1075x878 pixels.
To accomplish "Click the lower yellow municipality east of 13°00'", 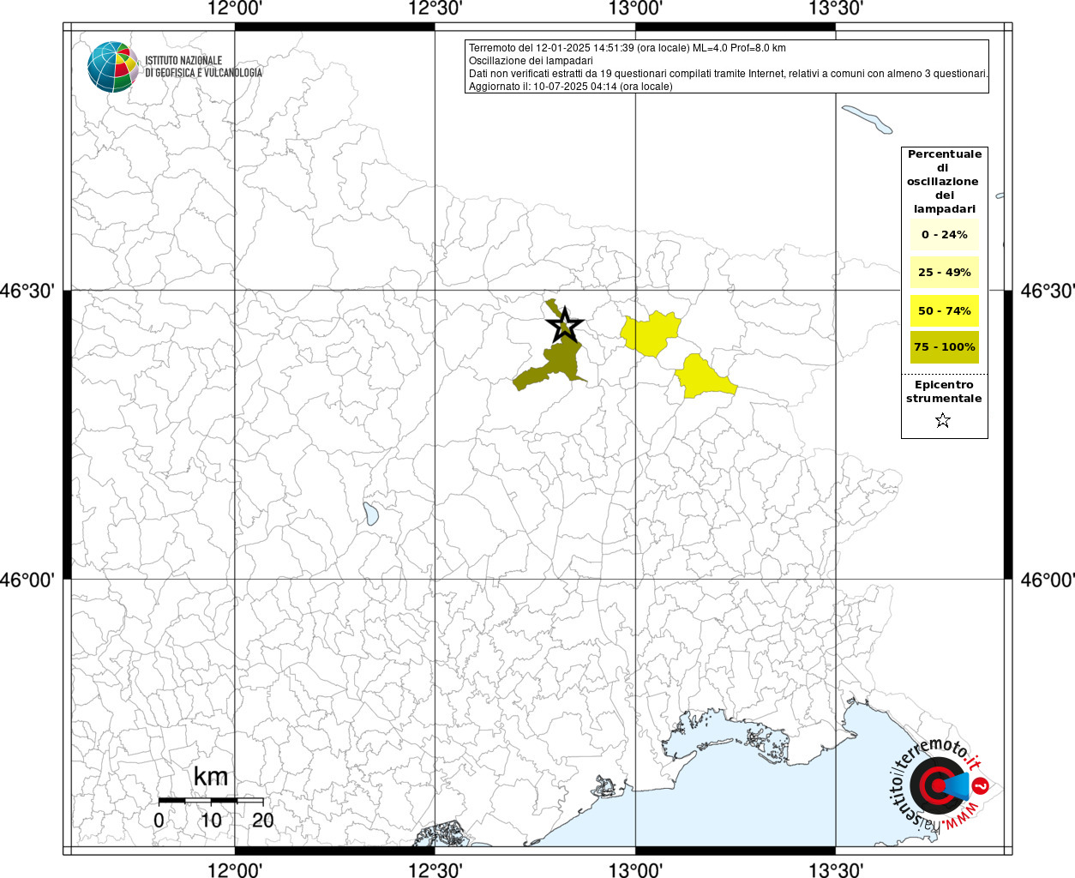I will pyautogui.click(x=705, y=378).
